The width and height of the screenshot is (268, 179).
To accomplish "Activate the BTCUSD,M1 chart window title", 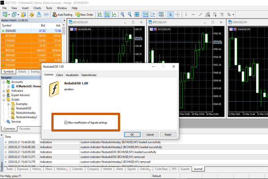I will tap(160, 22).
